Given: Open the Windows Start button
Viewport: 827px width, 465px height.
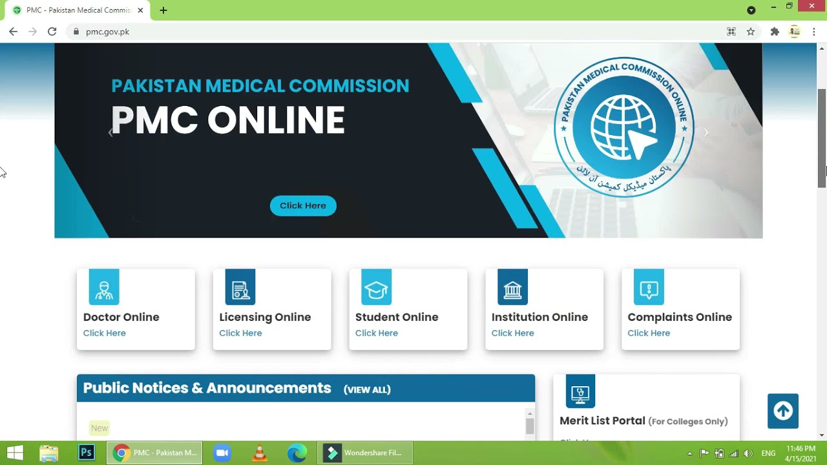Looking at the screenshot, I should click(16, 453).
